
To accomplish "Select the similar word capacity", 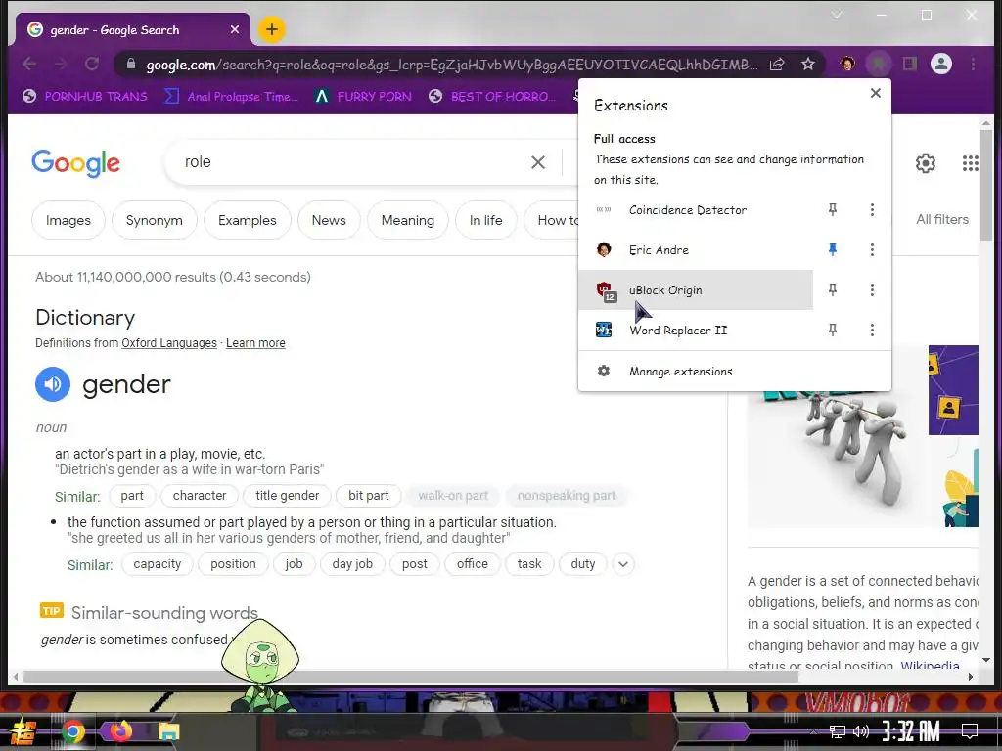I will click(x=158, y=564).
